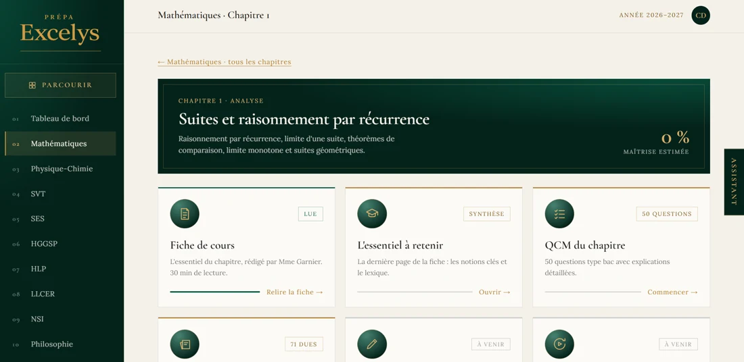Click the À VENIR badge beside the replay icon
The width and height of the screenshot is (744, 362).
(678, 344)
